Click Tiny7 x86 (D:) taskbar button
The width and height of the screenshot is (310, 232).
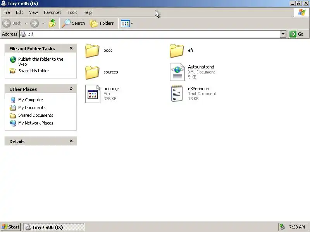coord(54,227)
